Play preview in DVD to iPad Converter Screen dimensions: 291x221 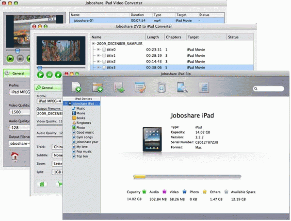click(x=40, y=75)
